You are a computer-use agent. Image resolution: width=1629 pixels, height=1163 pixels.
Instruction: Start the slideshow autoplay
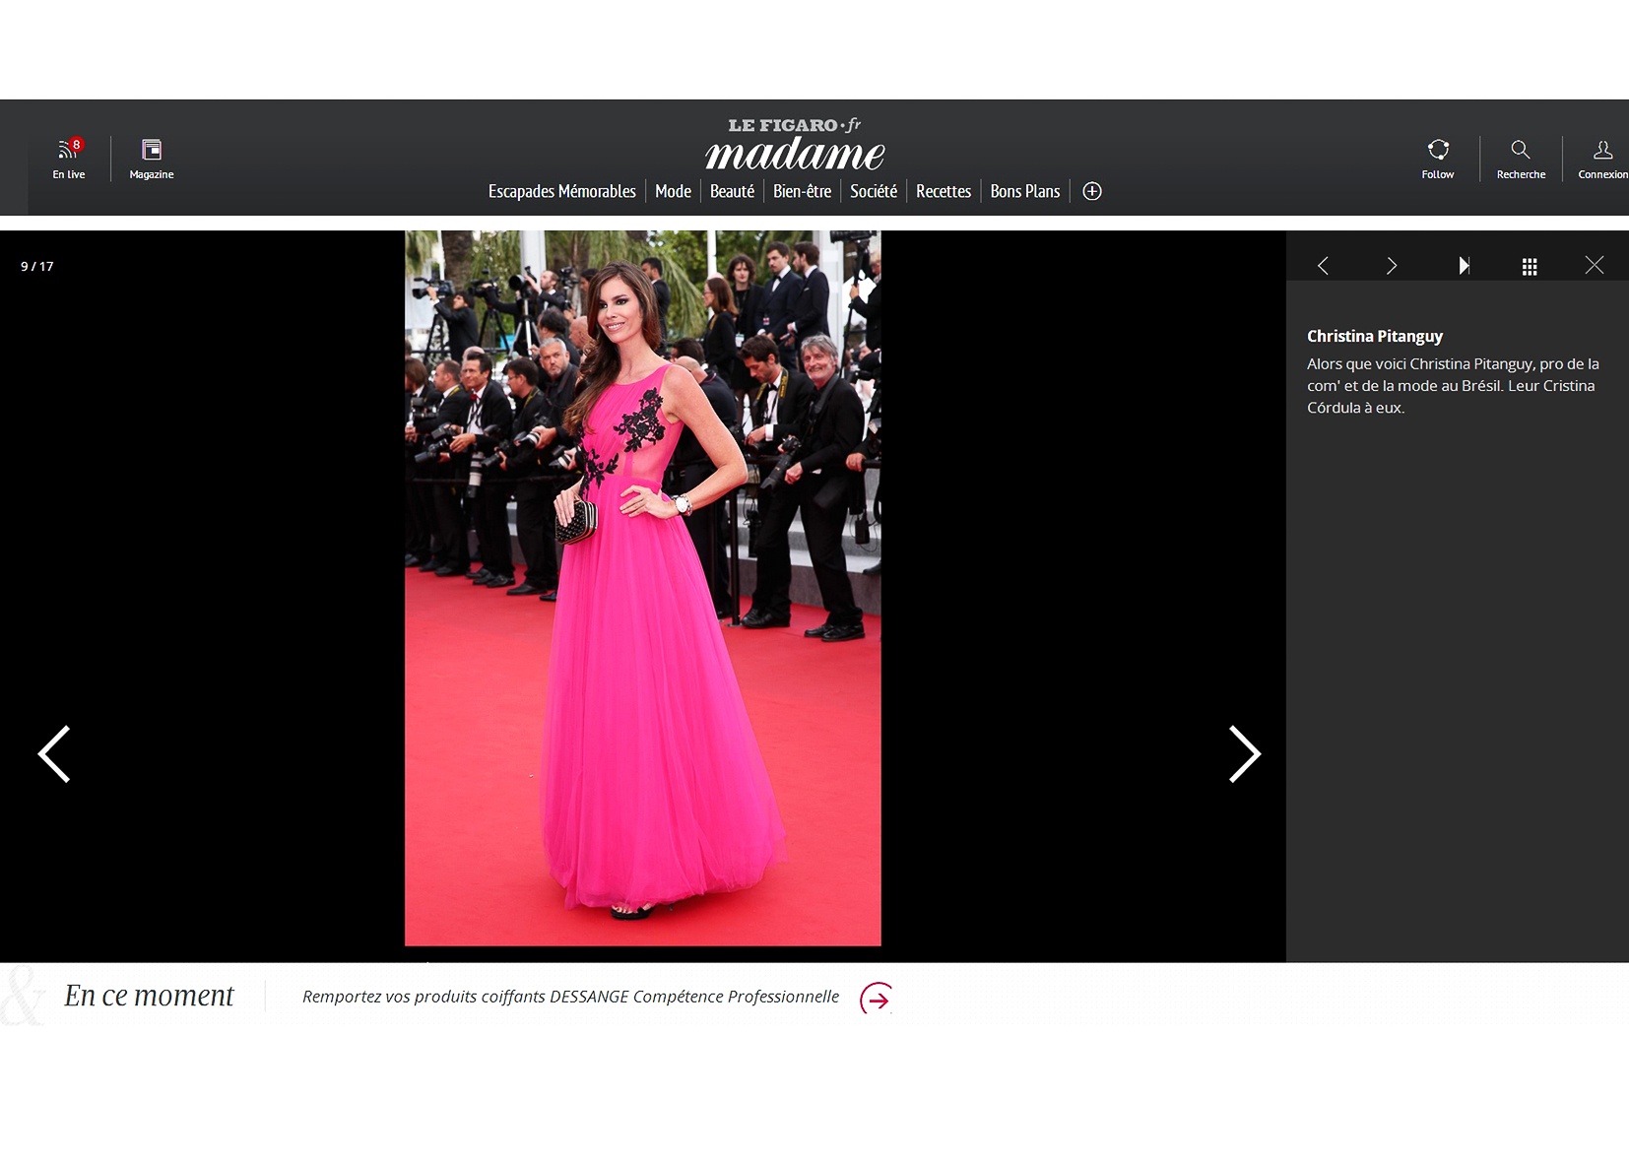point(1464,266)
